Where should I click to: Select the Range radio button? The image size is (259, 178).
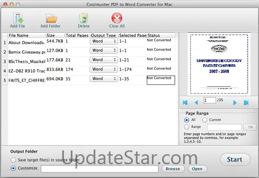tap(186, 127)
